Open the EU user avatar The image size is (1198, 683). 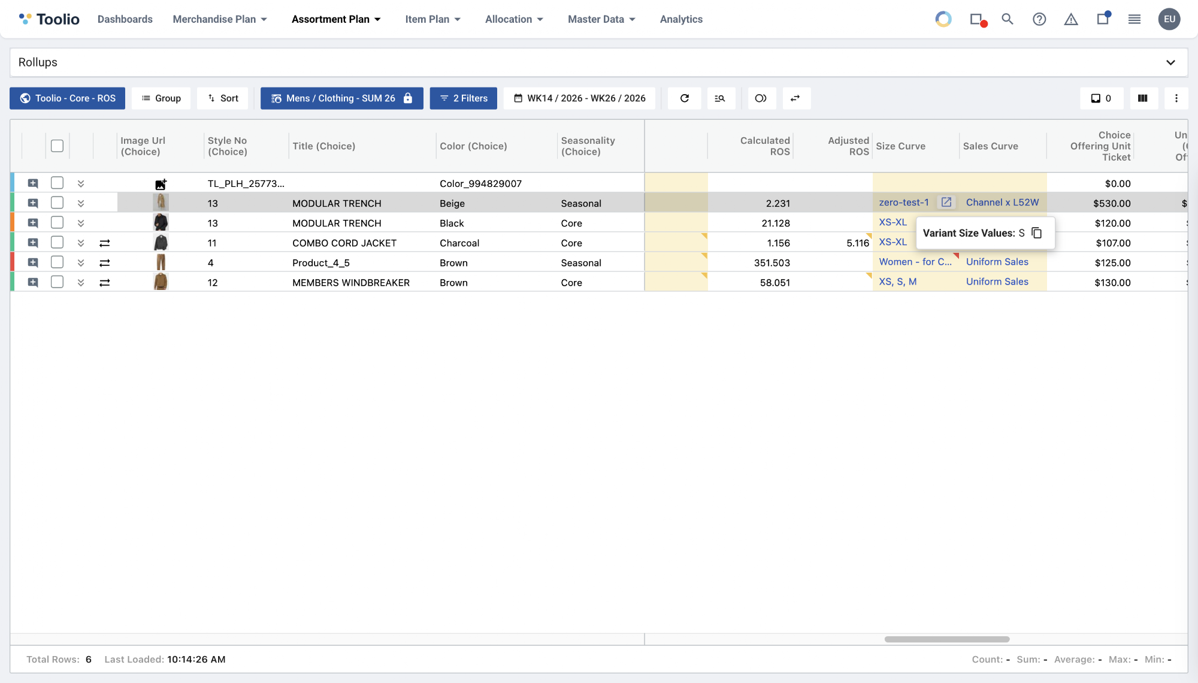tap(1169, 19)
